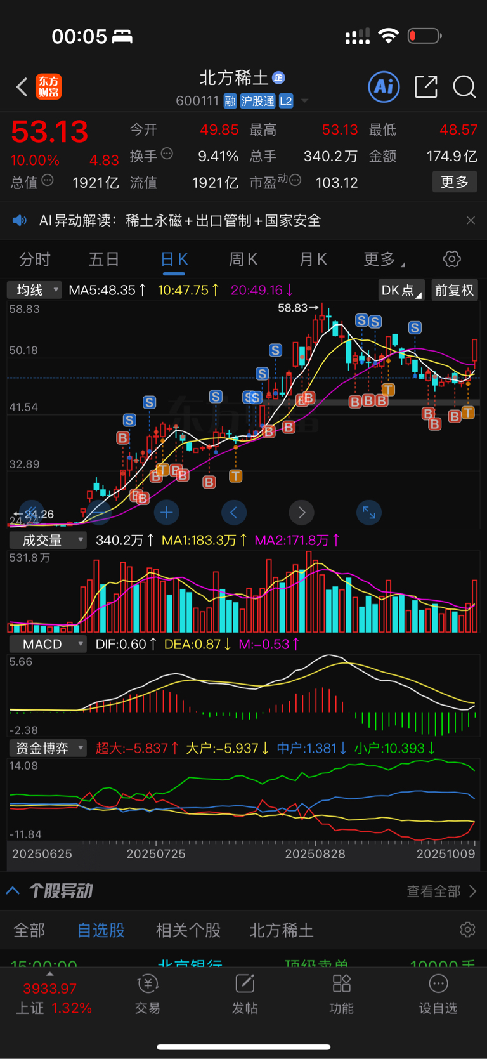The height and width of the screenshot is (1059, 487).
Task: Zoom out chart with minus button
Action: [x=99, y=512]
